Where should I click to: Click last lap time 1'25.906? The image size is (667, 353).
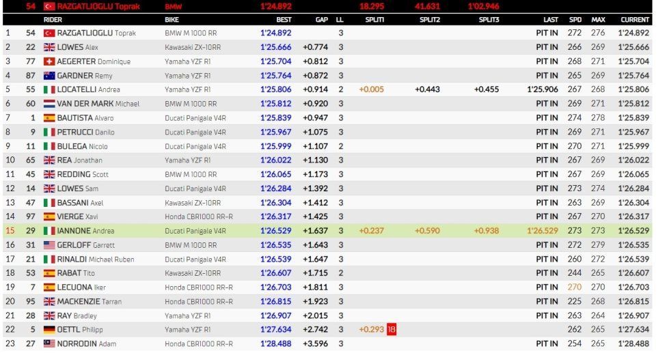click(x=543, y=89)
